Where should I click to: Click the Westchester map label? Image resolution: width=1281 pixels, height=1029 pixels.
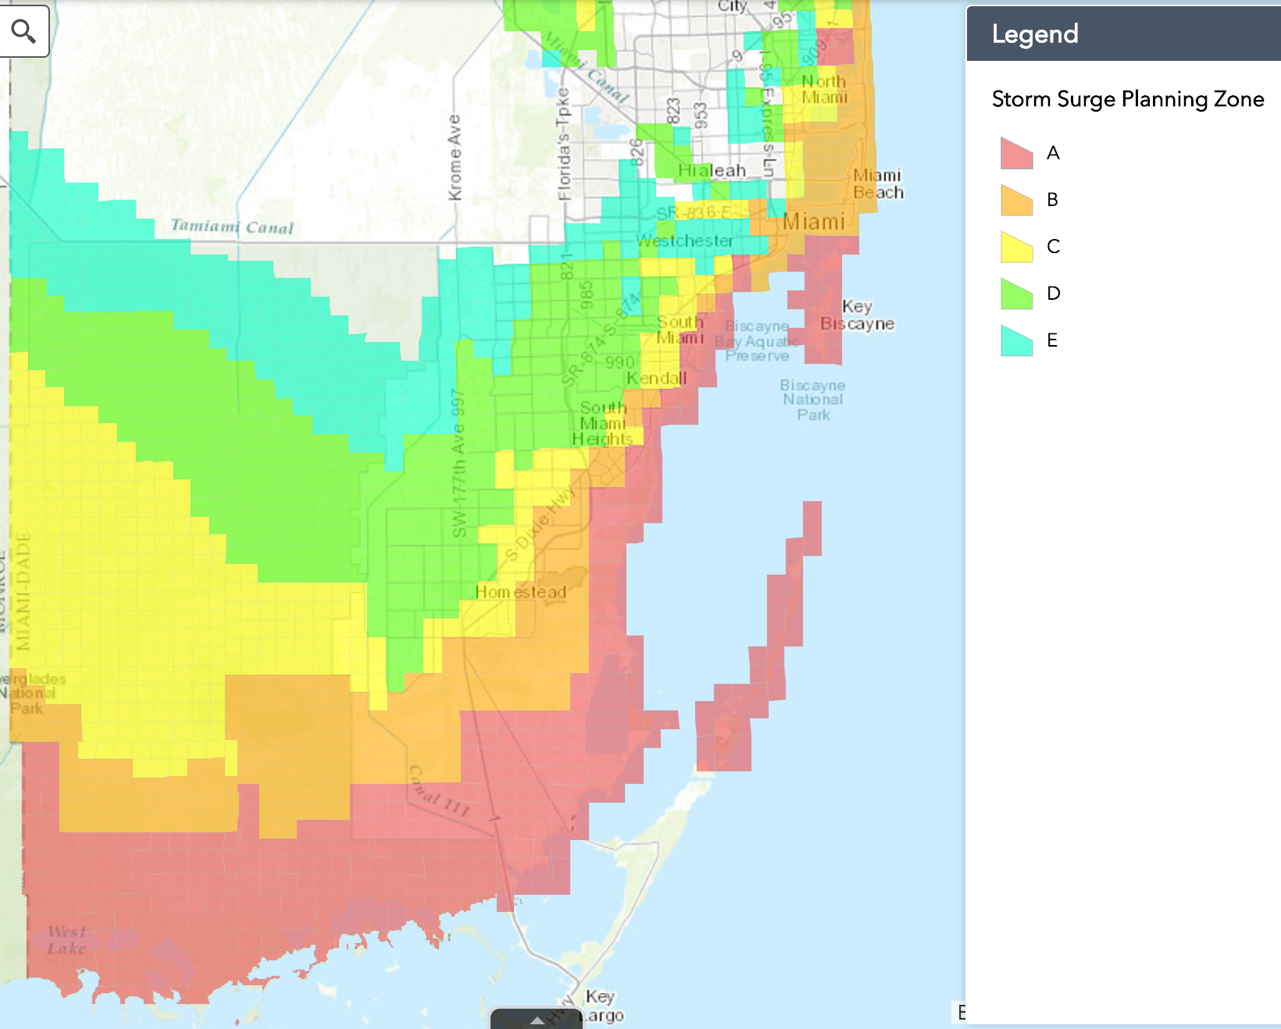tap(684, 241)
